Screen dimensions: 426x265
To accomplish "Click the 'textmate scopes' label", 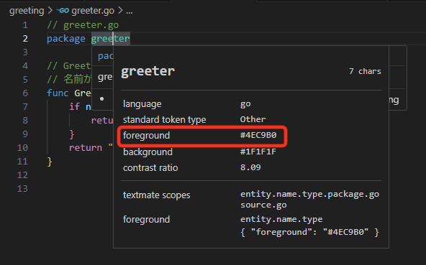I will [x=156, y=195].
